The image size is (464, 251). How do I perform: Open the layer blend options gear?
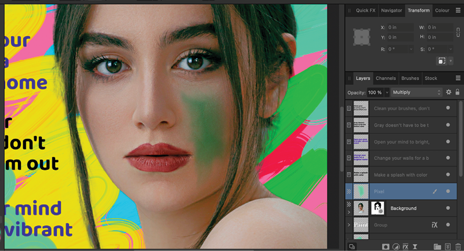pyautogui.click(x=448, y=92)
